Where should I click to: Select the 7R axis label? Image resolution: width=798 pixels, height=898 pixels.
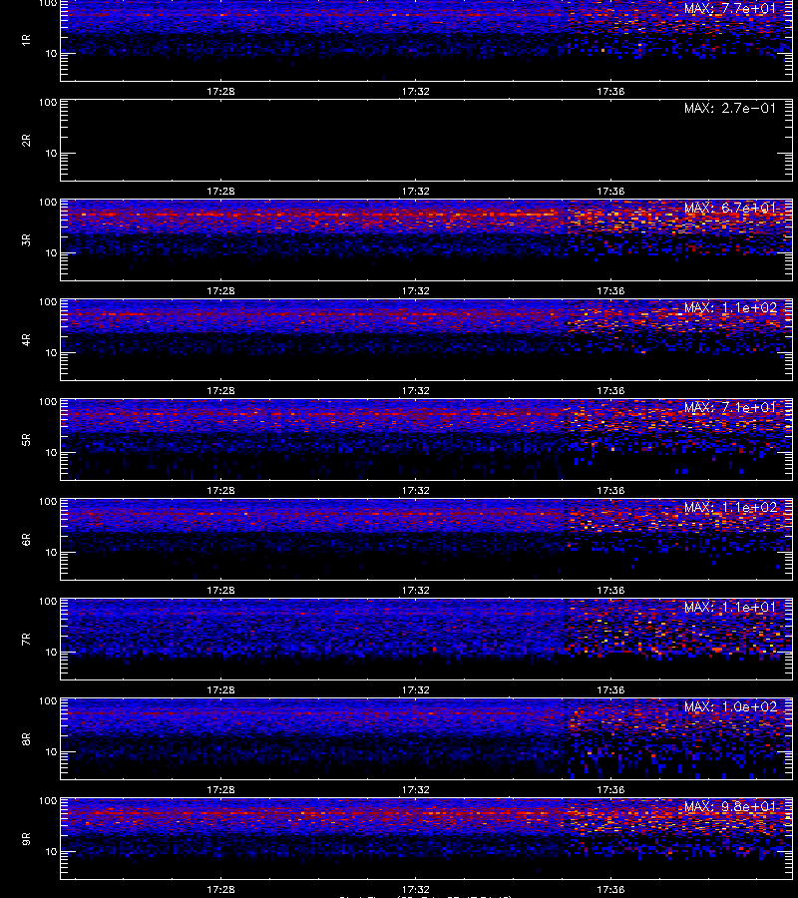pyautogui.click(x=26, y=640)
